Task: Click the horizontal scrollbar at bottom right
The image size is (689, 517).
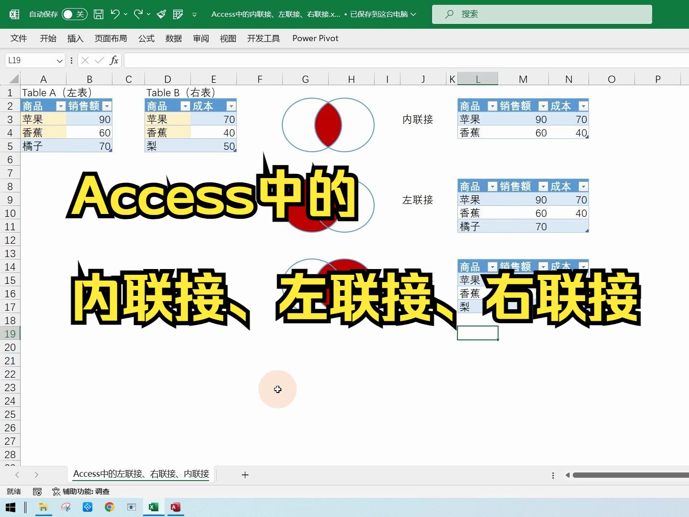Action: click(x=627, y=475)
